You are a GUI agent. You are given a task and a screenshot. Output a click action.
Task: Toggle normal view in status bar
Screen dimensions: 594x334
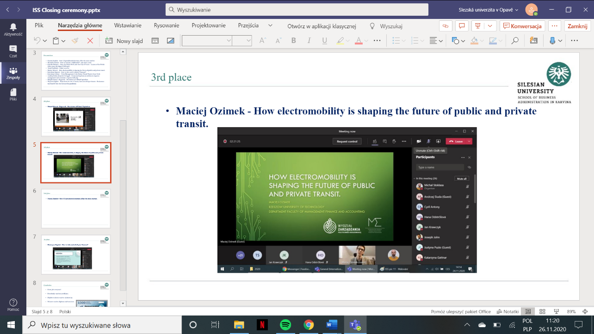click(x=527, y=312)
